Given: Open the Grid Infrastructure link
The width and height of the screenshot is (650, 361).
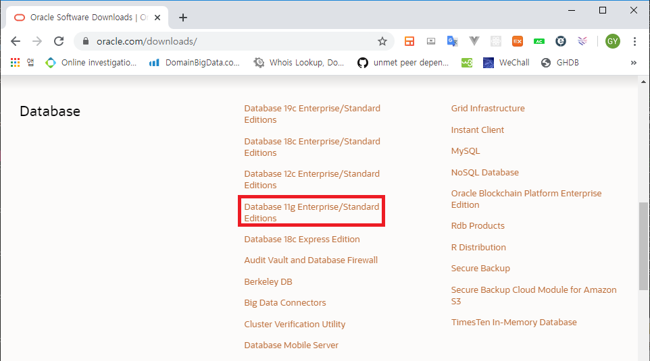Looking at the screenshot, I should coord(488,108).
